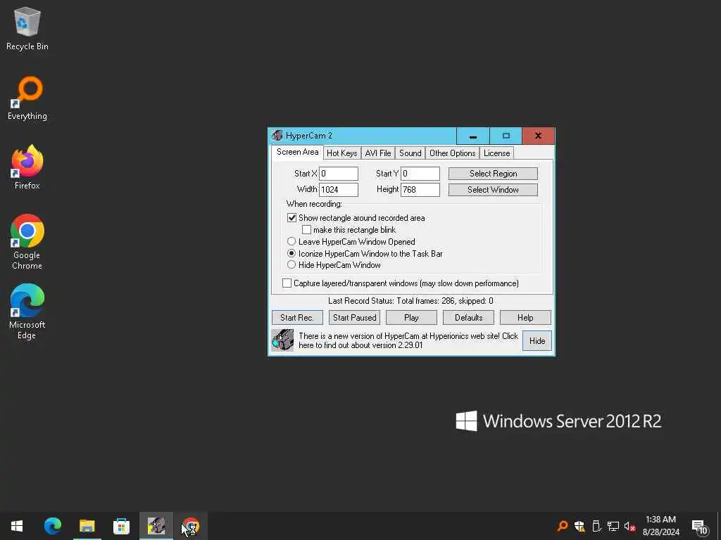The width and height of the screenshot is (721, 540).
Task: Enable make this rectangle blink
Action: pyautogui.click(x=306, y=230)
